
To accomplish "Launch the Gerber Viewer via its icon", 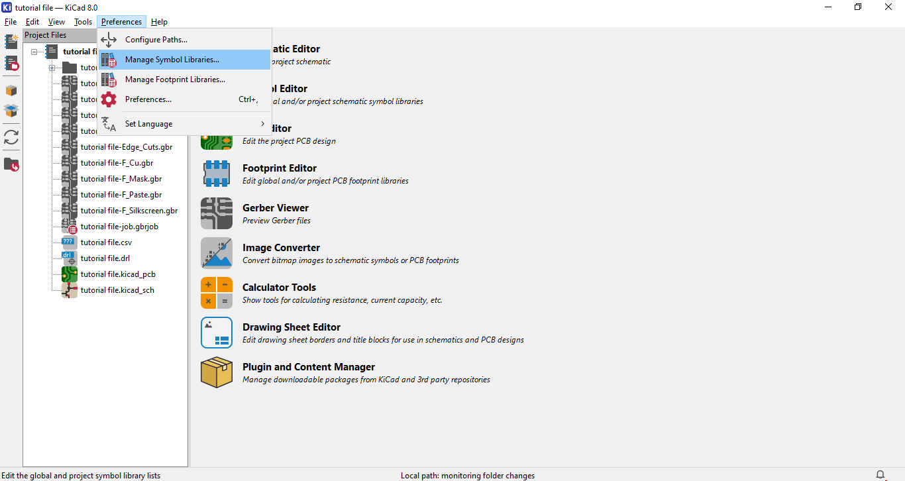I will [217, 213].
